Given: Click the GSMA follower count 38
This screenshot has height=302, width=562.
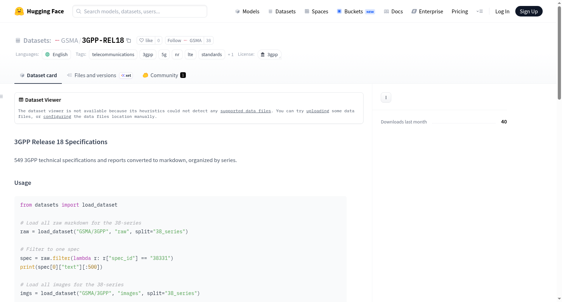Looking at the screenshot, I should tap(209, 40).
